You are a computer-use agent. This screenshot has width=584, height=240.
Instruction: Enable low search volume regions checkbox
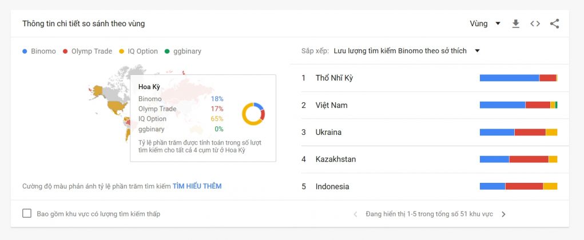pos(27,214)
